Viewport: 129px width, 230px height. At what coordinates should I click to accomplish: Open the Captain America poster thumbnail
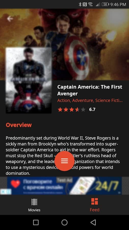(x=29, y=80)
